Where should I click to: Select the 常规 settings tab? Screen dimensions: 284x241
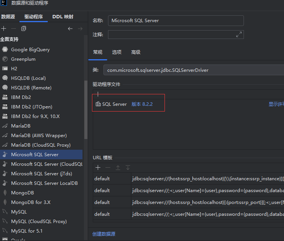tap(98, 52)
